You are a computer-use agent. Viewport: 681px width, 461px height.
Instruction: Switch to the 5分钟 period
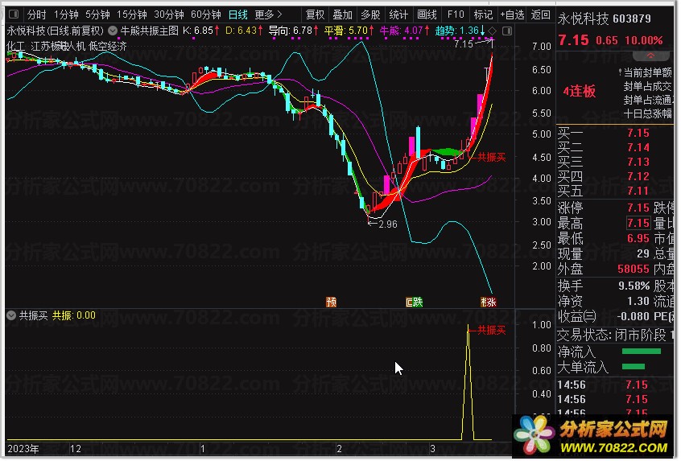tap(97, 14)
